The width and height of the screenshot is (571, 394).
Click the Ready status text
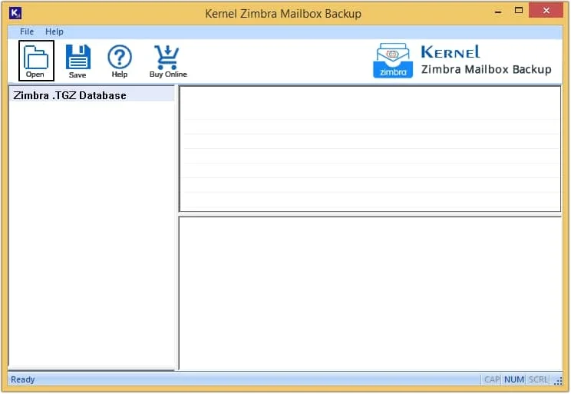tap(22, 379)
